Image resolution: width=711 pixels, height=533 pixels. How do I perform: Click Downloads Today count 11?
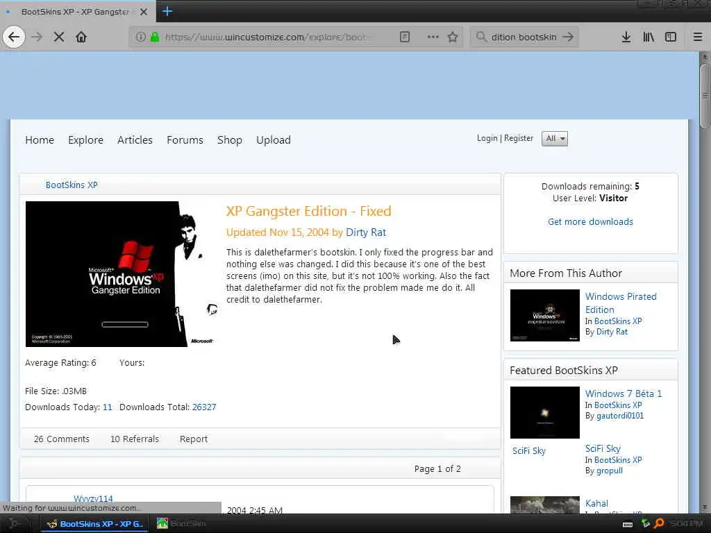coord(108,407)
